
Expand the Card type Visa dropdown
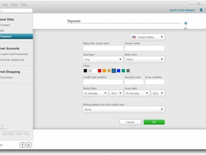coord(103,59)
